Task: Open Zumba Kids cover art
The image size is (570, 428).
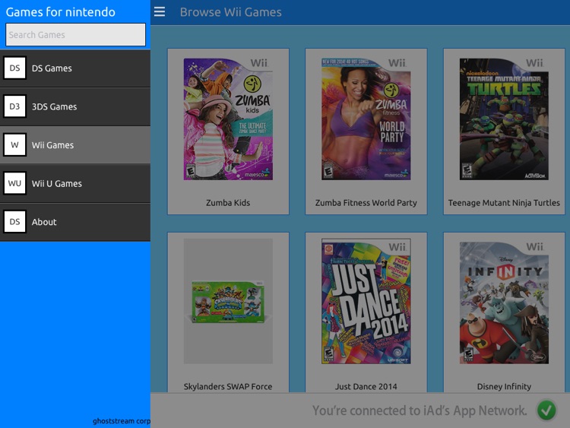Action: pyautogui.click(x=228, y=119)
